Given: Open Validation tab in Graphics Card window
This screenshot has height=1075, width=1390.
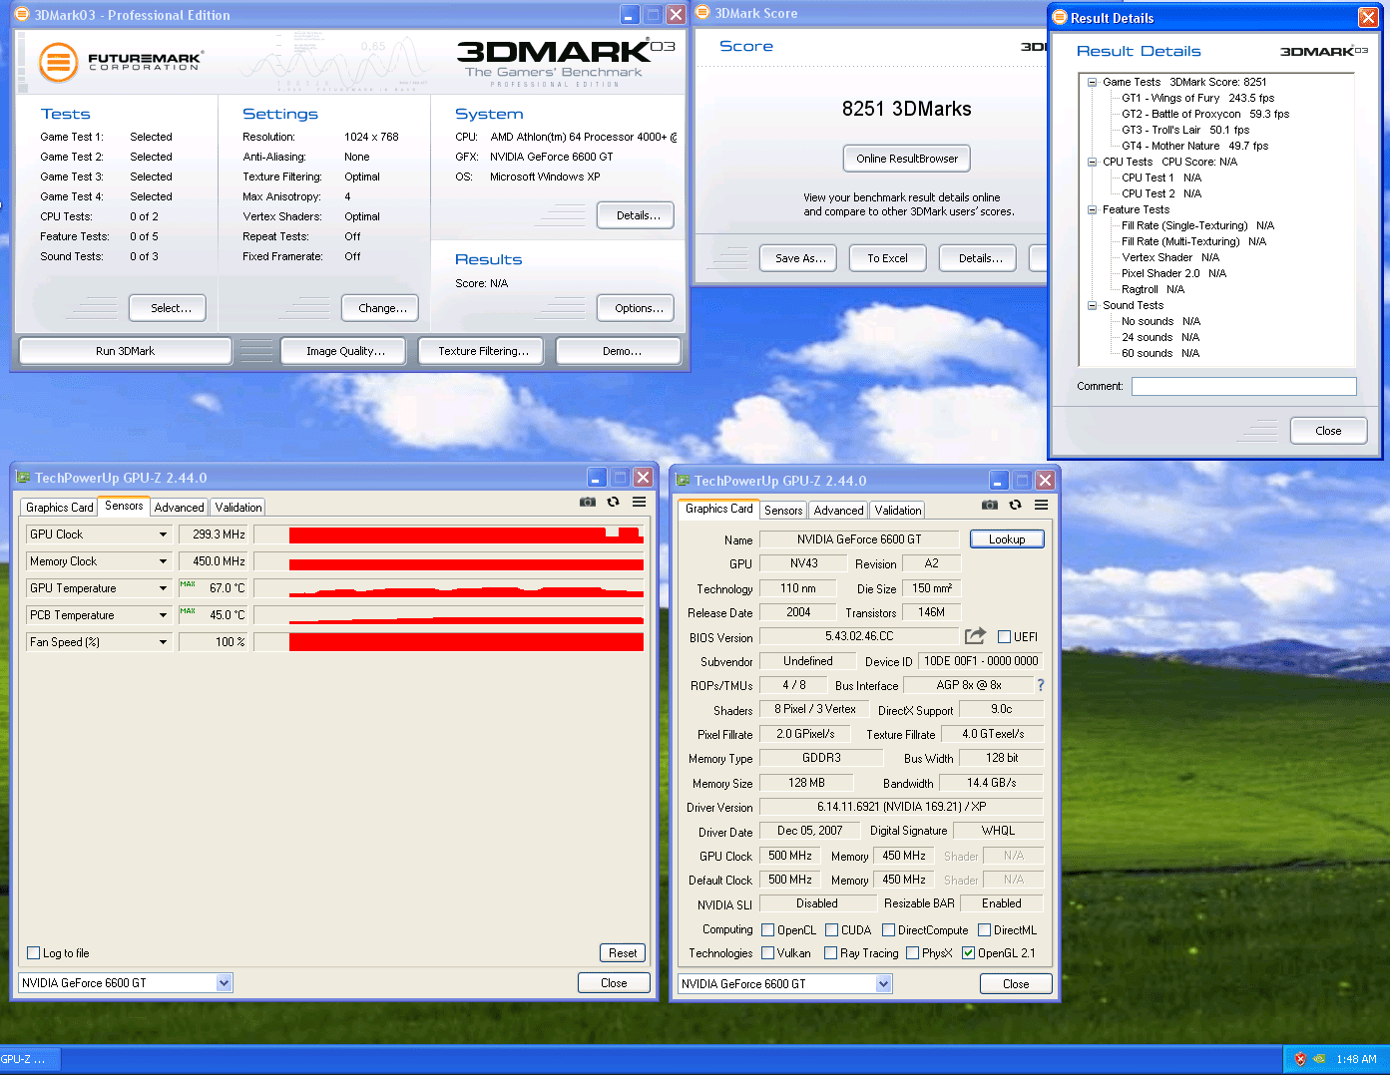Looking at the screenshot, I should tap(898, 511).
